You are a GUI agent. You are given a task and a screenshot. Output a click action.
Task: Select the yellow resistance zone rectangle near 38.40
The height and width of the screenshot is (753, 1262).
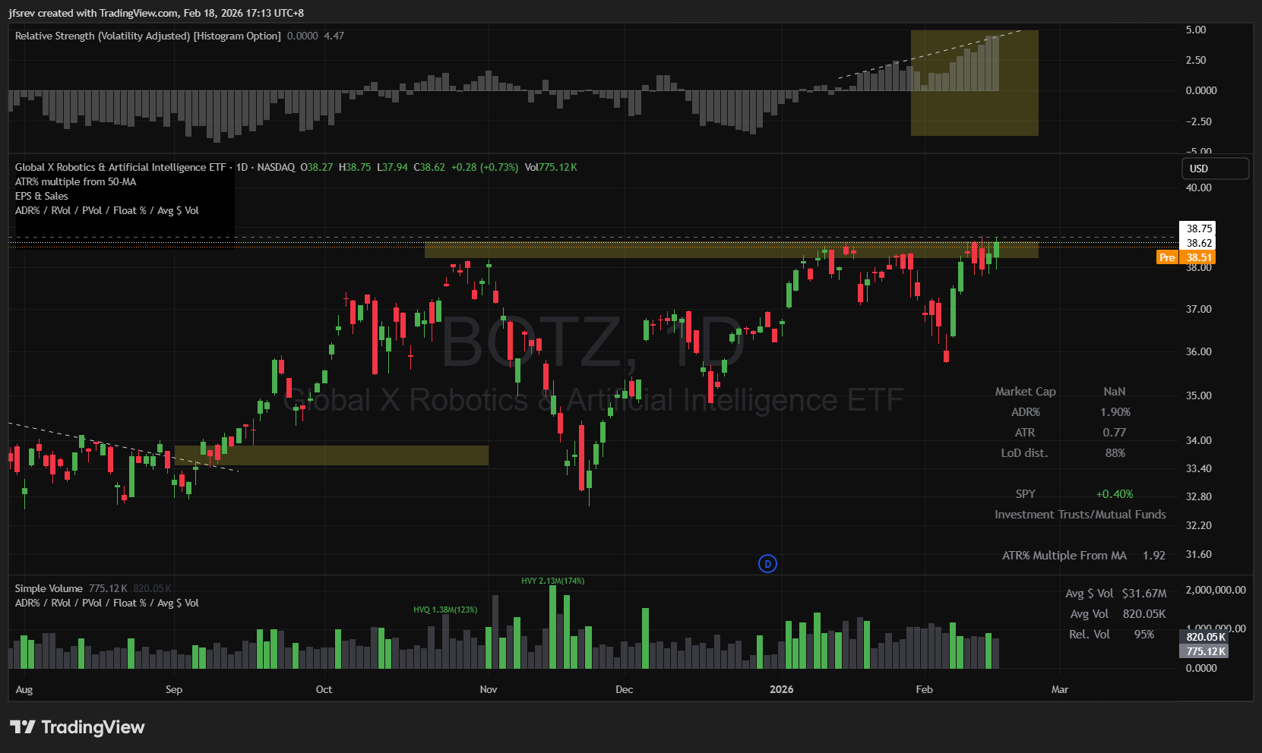click(x=731, y=250)
